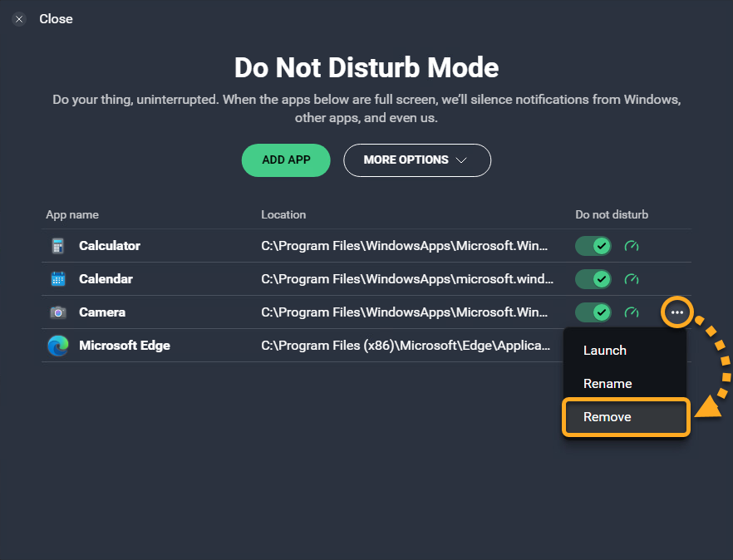Image resolution: width=733 pixels, height=560 pixels.
Task: Click the Calculator app icon
Action: (x=57, y=246)
